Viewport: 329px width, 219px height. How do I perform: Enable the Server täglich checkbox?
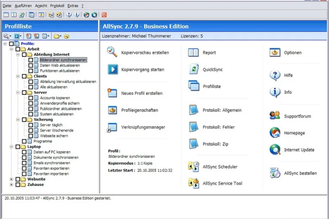click(31, 125)
